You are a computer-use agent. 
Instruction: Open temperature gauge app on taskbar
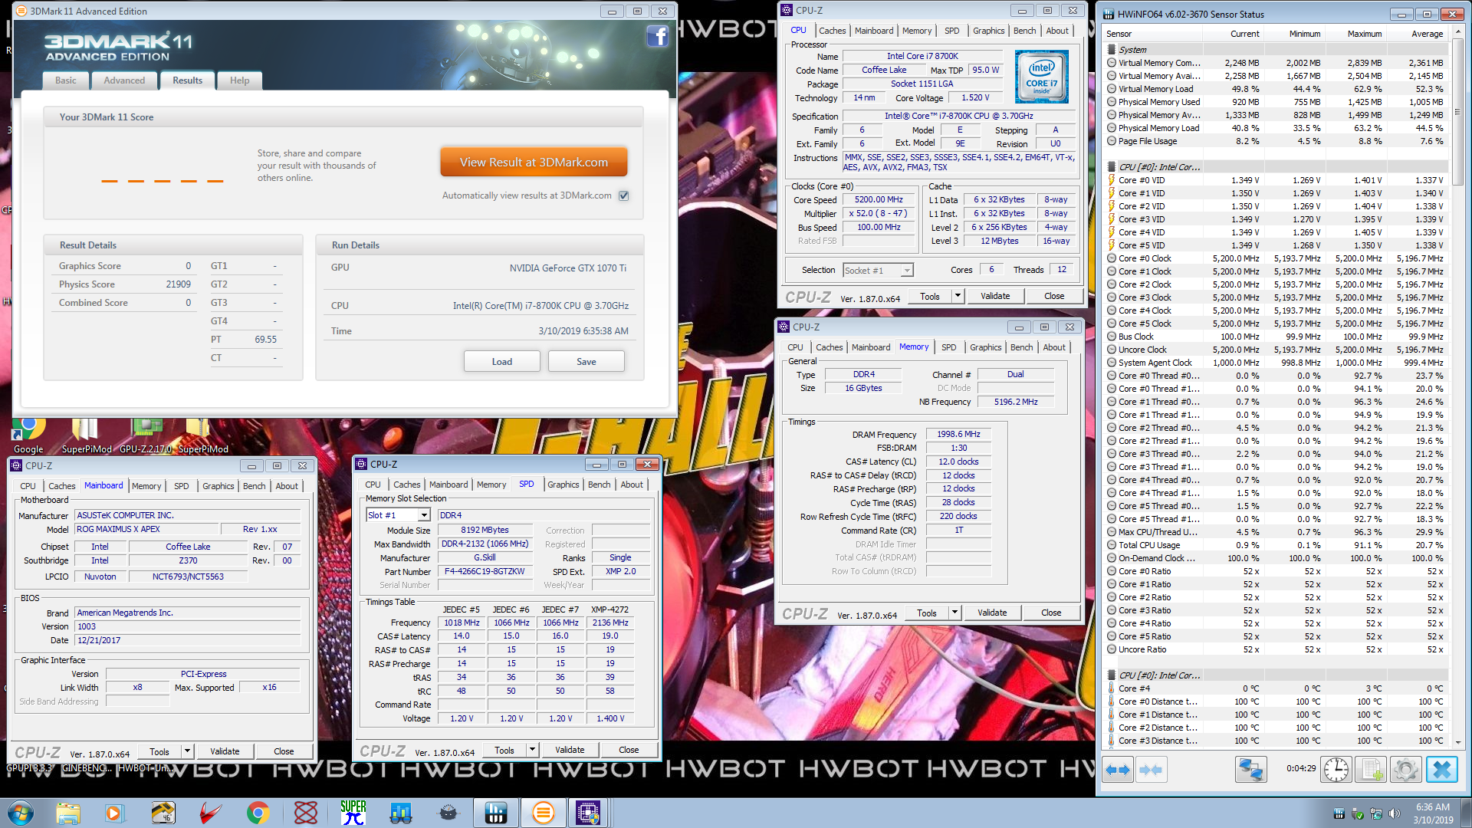tap(163, 813)
